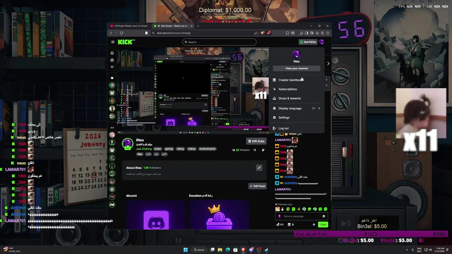
Task: Open Steam from taskbar
Action: coord(267,250)
